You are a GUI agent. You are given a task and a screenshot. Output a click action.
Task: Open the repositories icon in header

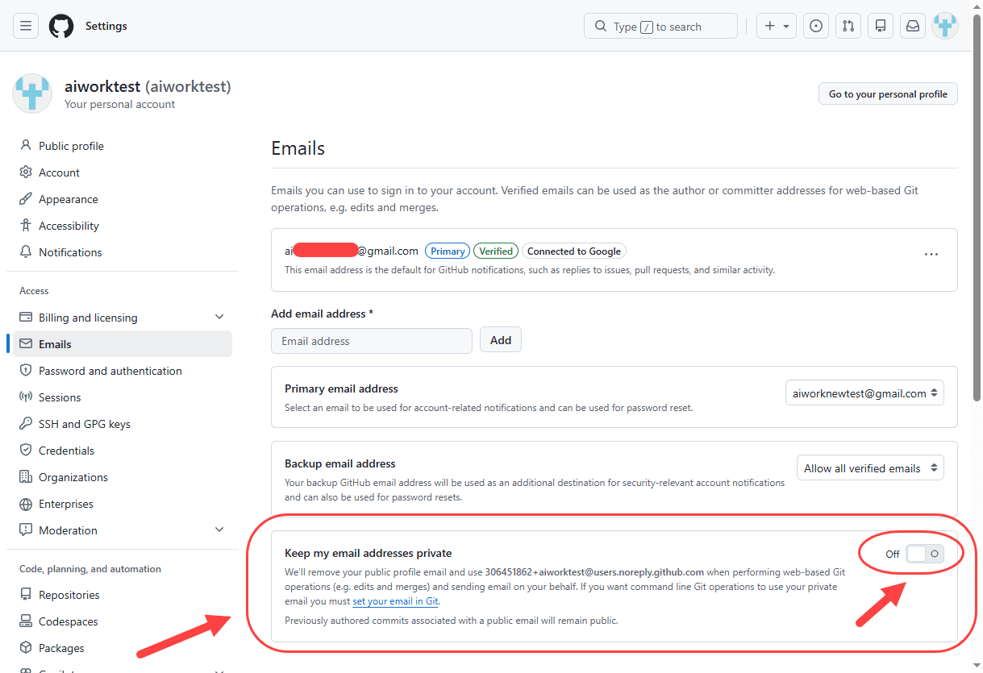pos(881,26)
